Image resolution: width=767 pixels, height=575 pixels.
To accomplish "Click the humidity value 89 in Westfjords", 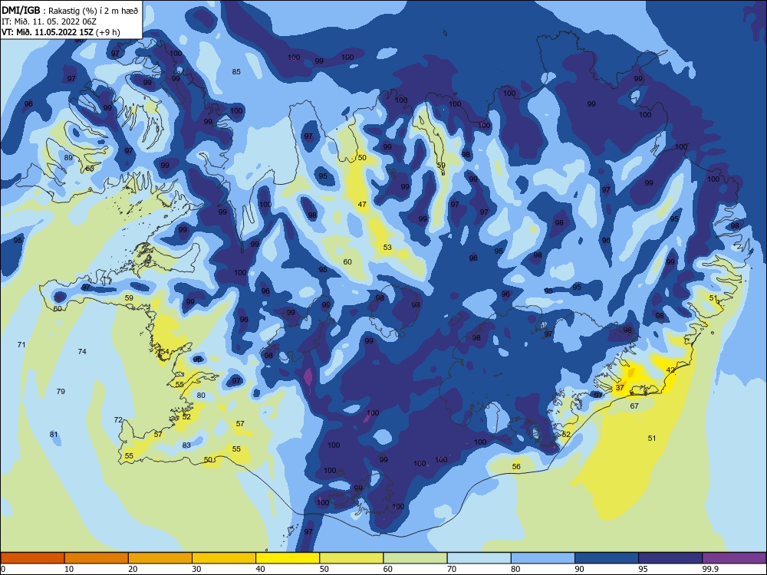I will point(68,157).
